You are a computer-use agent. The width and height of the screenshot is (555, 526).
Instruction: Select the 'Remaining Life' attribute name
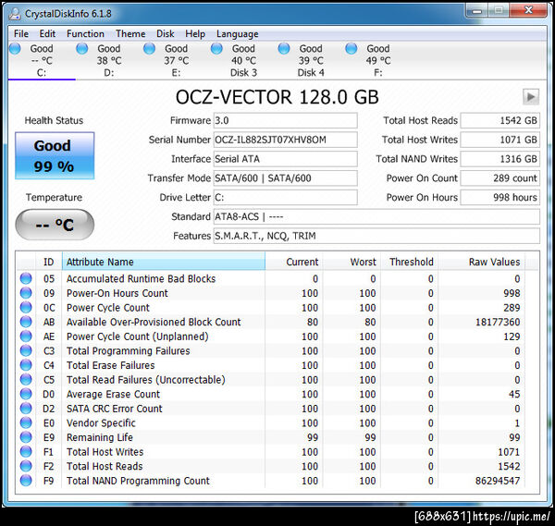[x=100, y=437]
